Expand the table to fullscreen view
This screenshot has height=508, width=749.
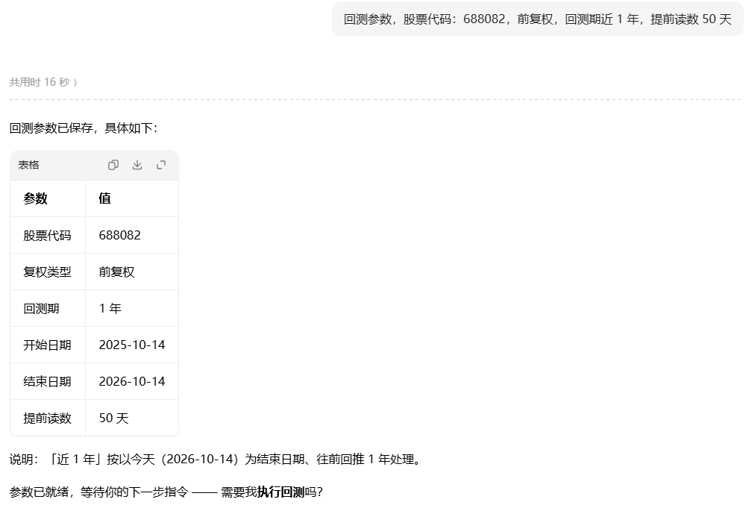(x=161, y=165)
